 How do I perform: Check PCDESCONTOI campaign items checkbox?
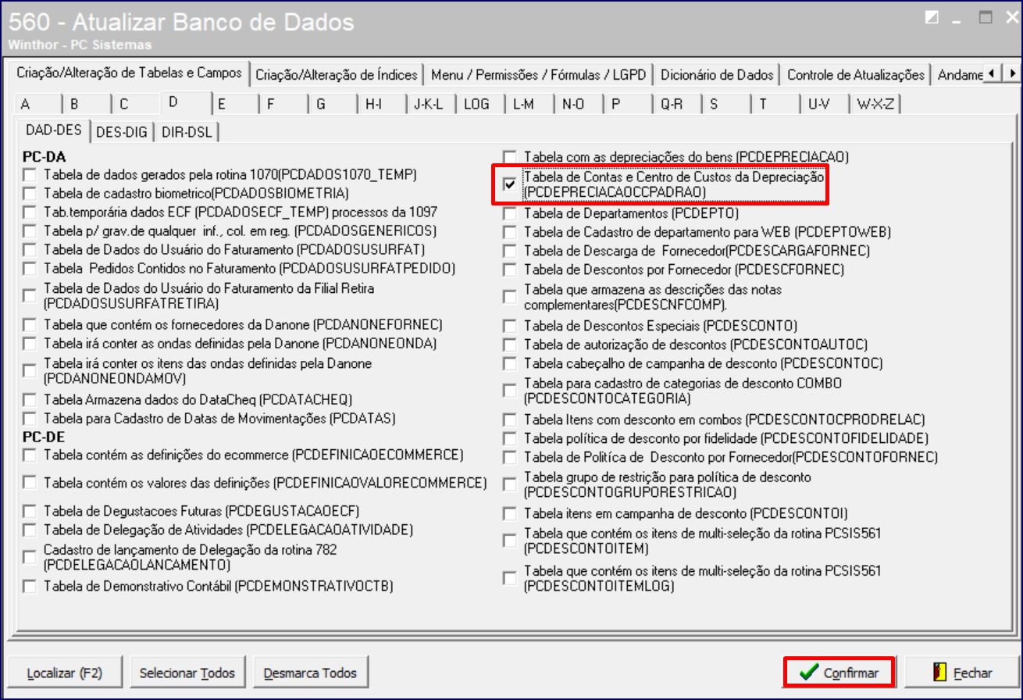pos(509,514)
